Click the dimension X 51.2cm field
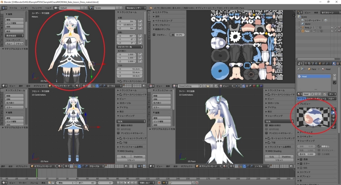 [130, 69]
